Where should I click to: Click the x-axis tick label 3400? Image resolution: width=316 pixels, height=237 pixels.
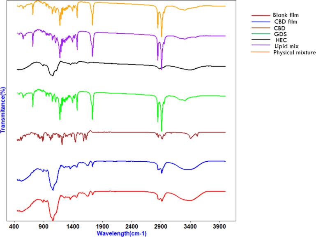point(190,226)
